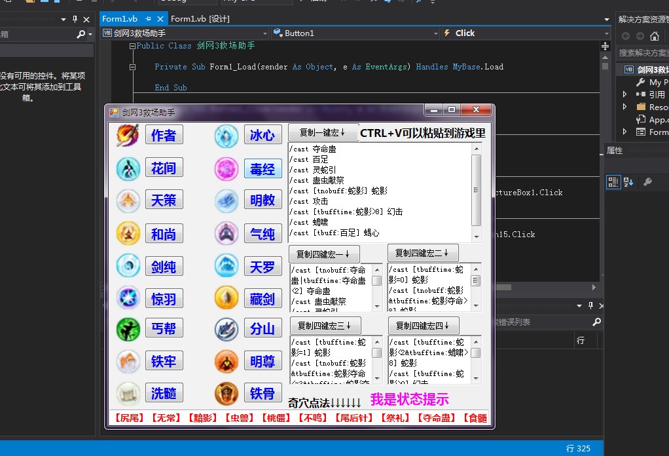Image resolution: width=669 pixels, height=456 pixels.
Task: Click the golden monk icon beside 和尚
Action: click(128, 233)
